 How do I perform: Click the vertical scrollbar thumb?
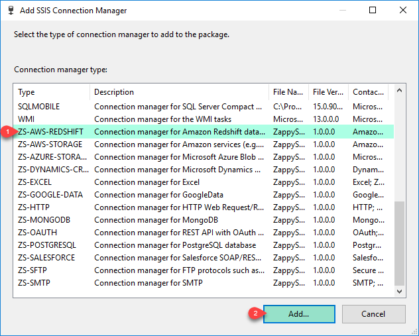400,243
